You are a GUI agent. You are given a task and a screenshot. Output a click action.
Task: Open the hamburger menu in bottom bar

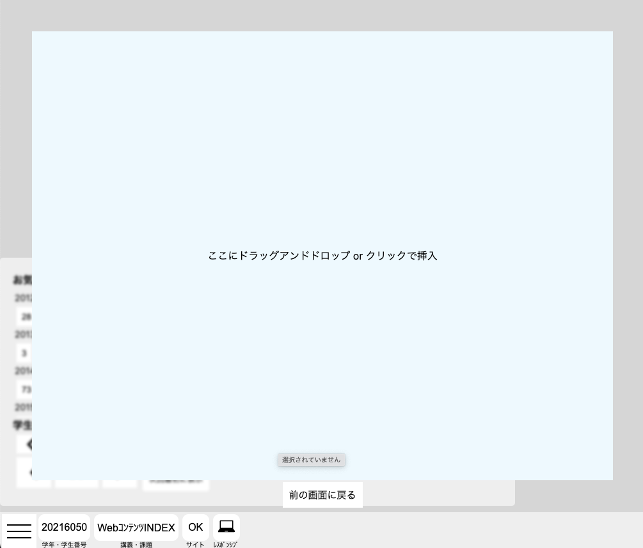coord(19,530)
